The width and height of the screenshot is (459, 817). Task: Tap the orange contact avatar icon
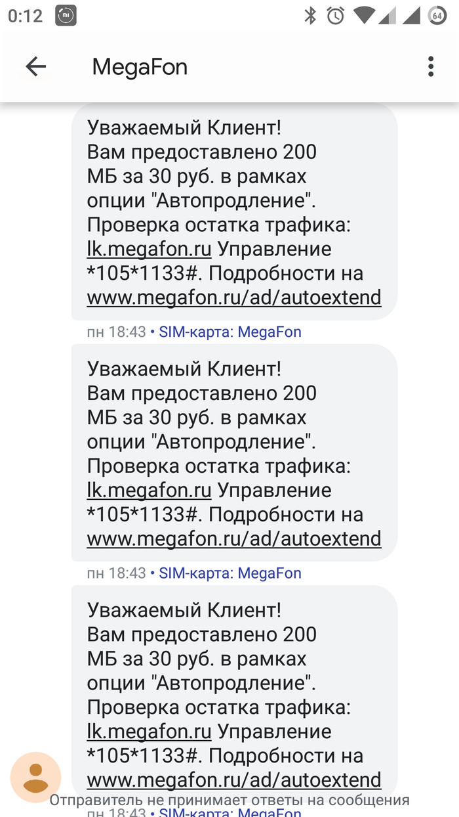tap(35, 778)
